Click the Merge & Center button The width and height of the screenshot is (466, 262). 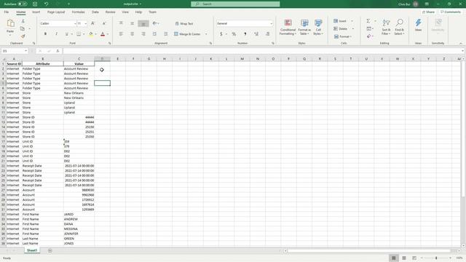tap(187, 34)
